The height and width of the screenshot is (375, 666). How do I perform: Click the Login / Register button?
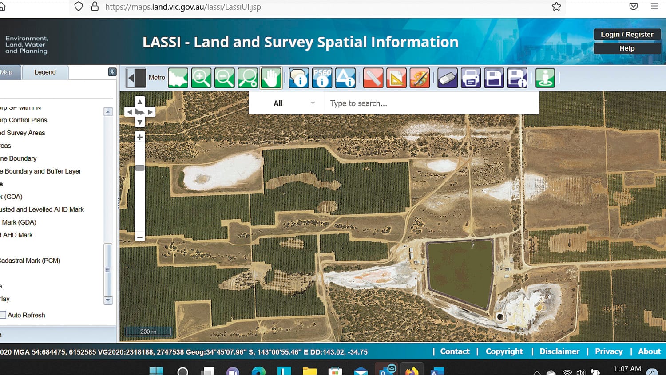click(x=626, y=35)
